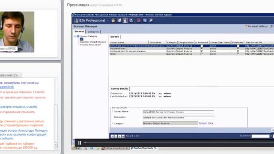Click the Survey panel tab
The height and width of the screenshot is (154, 274).
[x=115, y=37]
